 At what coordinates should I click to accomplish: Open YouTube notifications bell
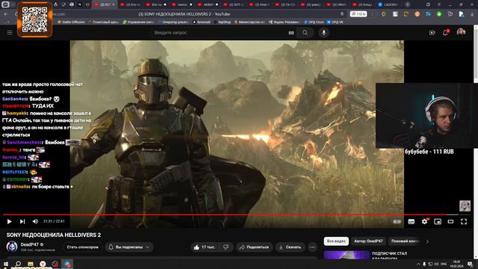(445, 32)
